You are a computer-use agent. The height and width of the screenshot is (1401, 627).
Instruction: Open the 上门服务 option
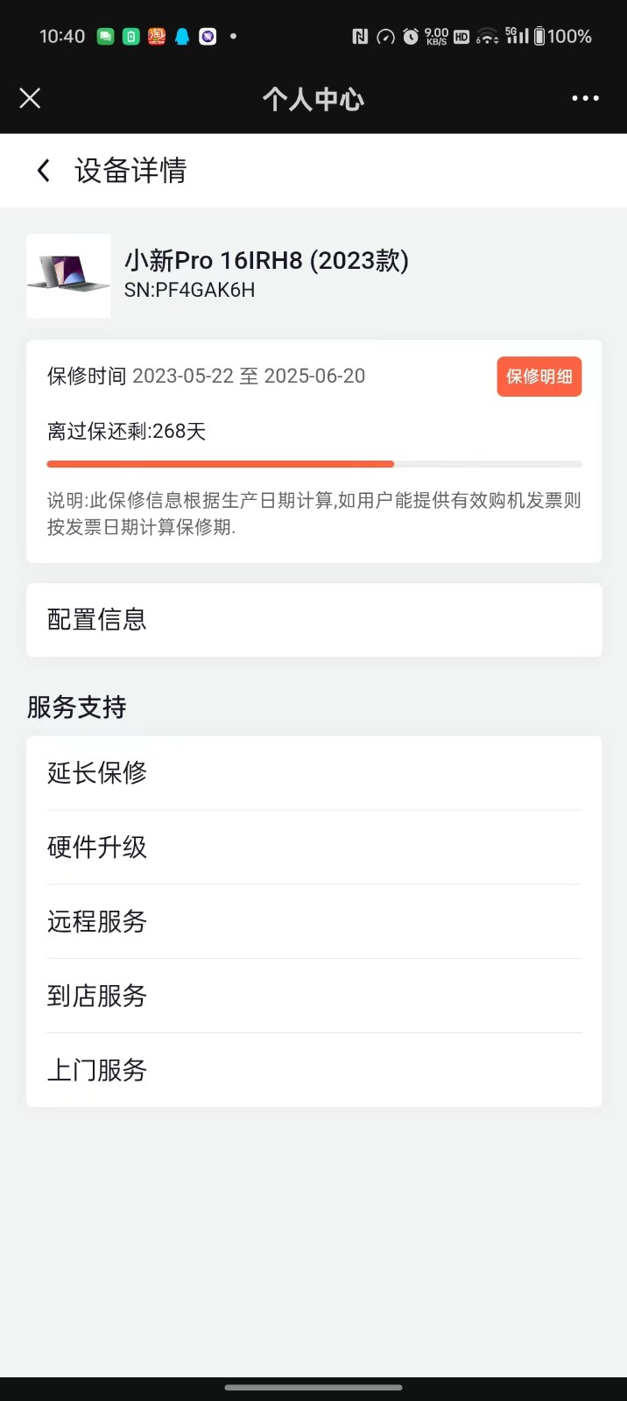pos(314,1070)
